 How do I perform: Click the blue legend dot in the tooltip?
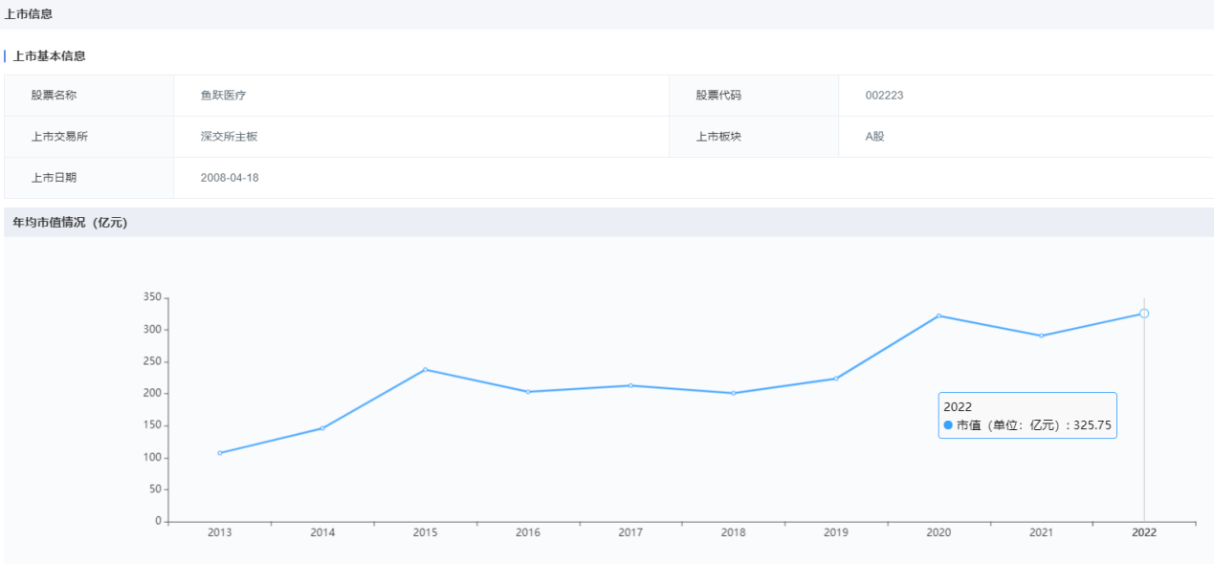(x=948, y=425)
